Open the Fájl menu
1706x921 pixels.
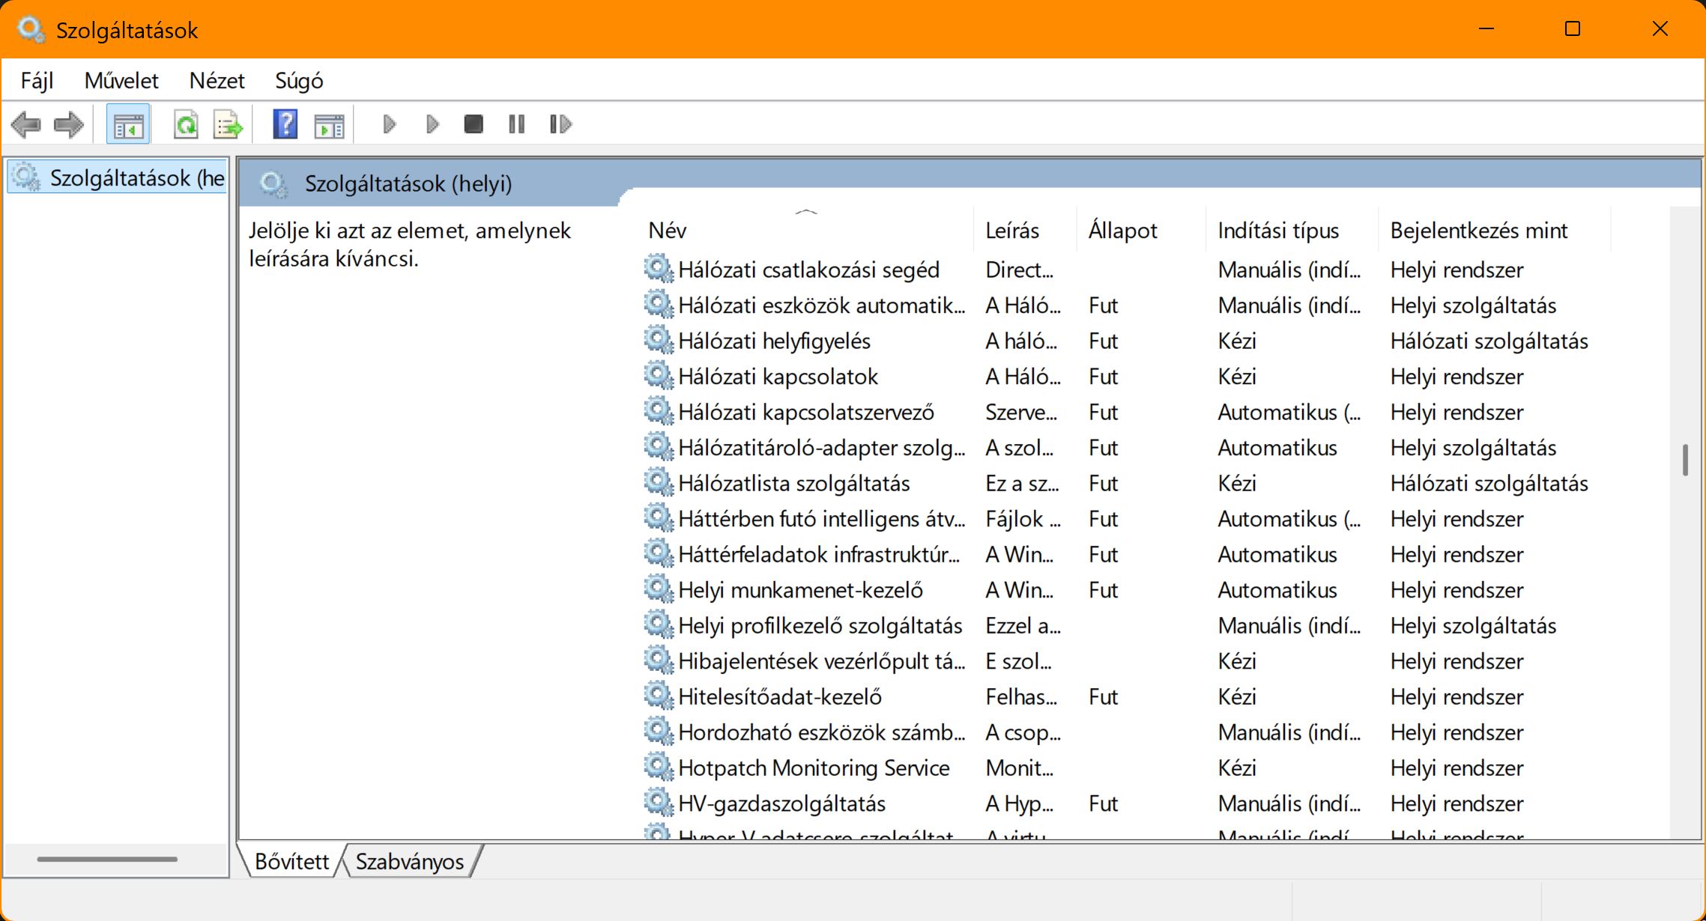click(37, 80)
